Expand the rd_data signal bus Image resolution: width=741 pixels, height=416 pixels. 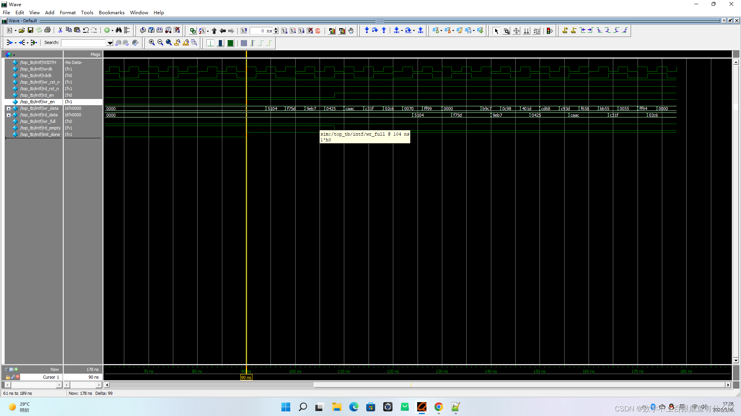click(x=8, y=115)
